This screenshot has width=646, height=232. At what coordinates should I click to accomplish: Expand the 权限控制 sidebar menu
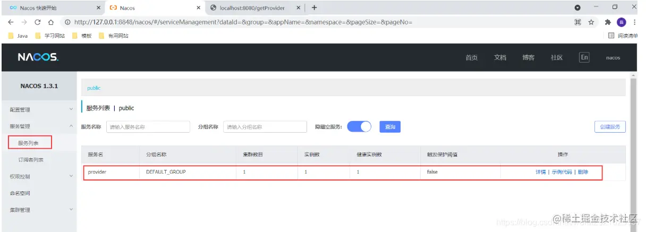click(38, 176)
